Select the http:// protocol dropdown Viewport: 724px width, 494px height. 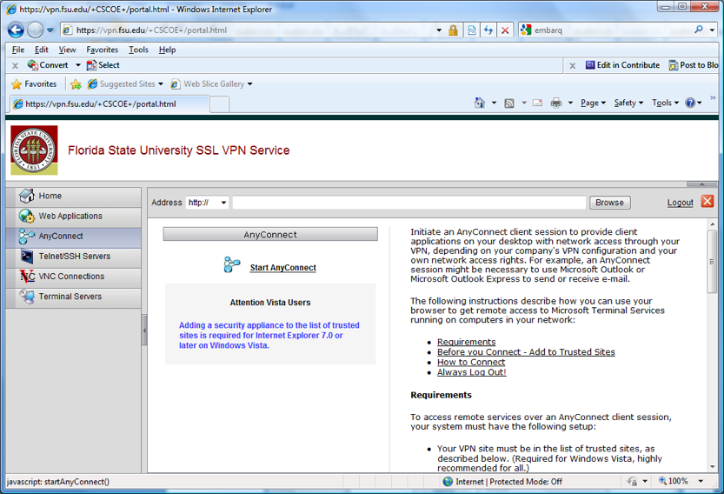click(208, 203)
